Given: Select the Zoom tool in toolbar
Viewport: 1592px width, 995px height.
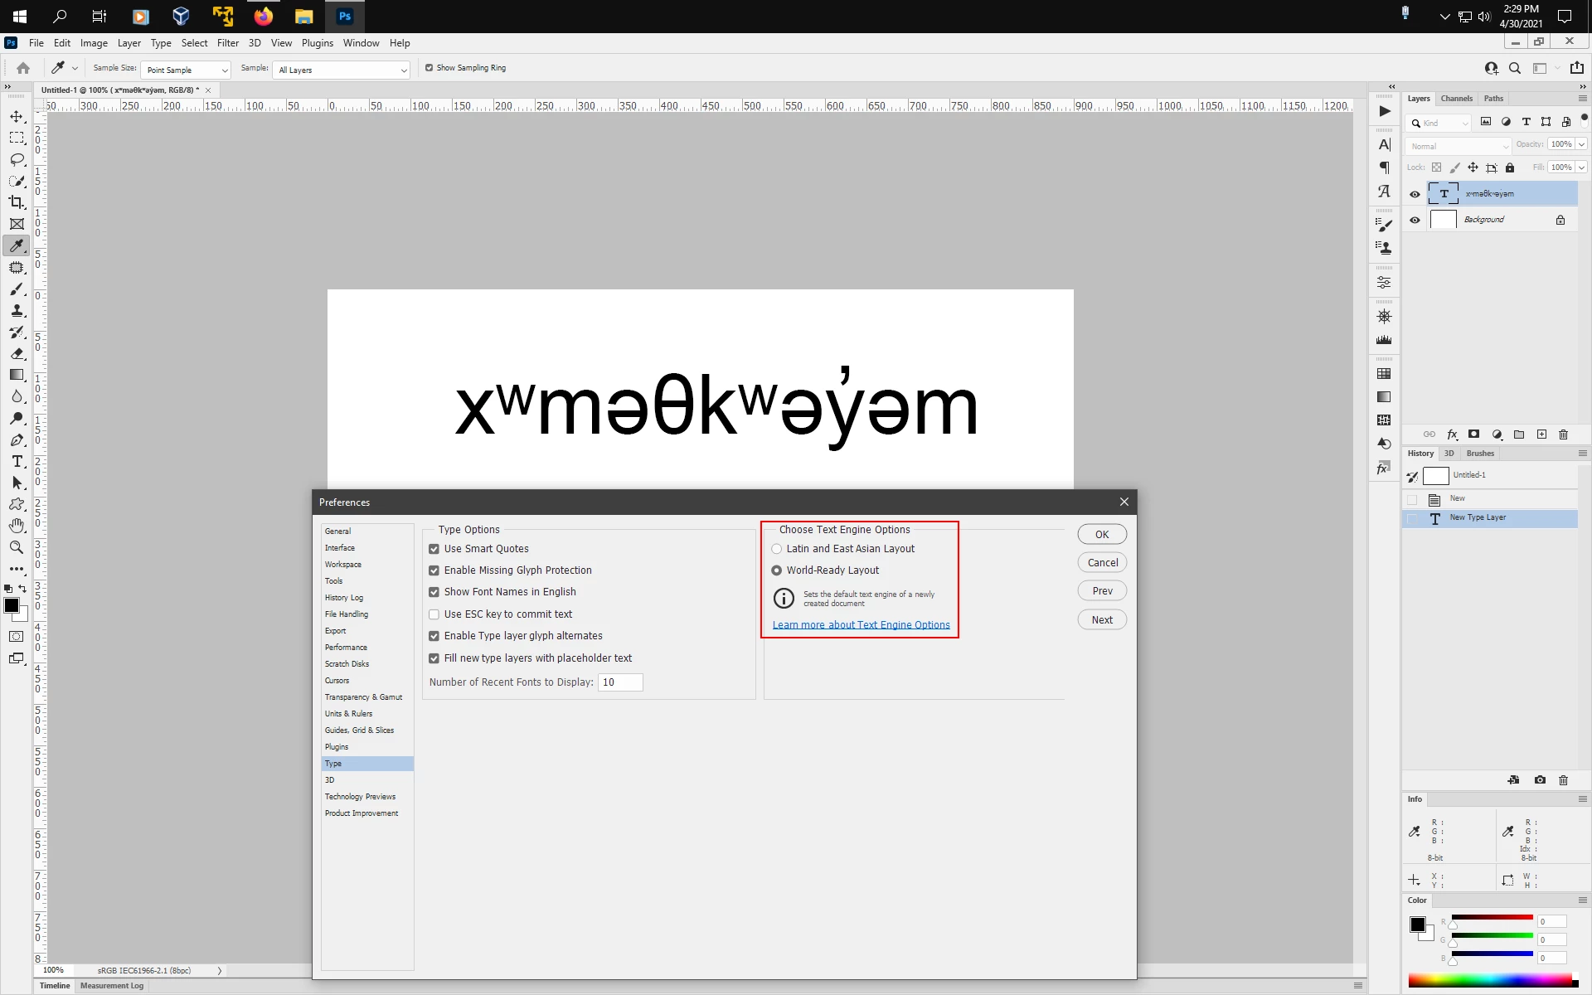Looking at the screenshot, I should click(x=17, y=547).
